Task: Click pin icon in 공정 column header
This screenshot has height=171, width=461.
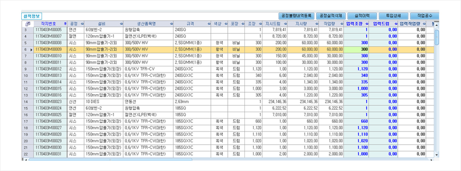Action: 82,24
